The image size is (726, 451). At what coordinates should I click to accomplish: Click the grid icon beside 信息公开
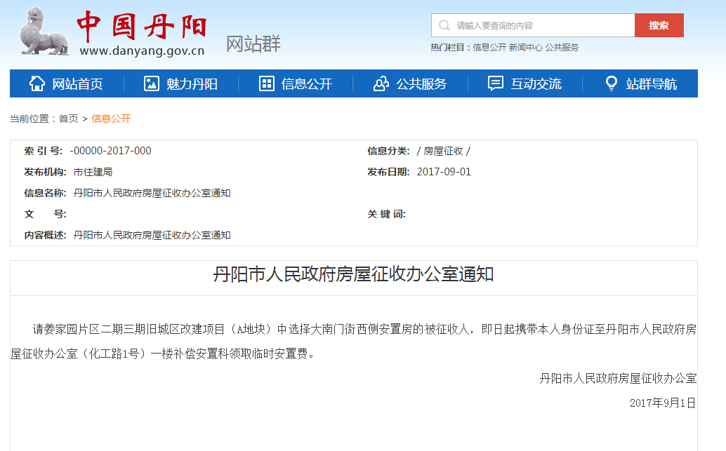pyautogui.click(x=267, y=83)
